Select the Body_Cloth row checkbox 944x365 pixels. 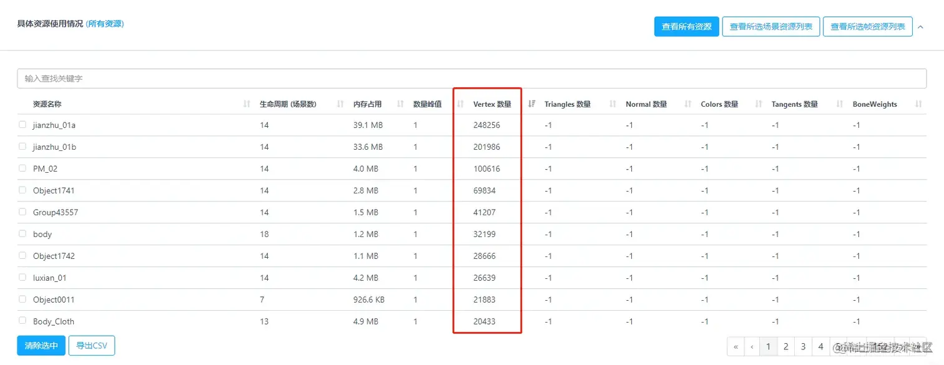pos(22,321)
